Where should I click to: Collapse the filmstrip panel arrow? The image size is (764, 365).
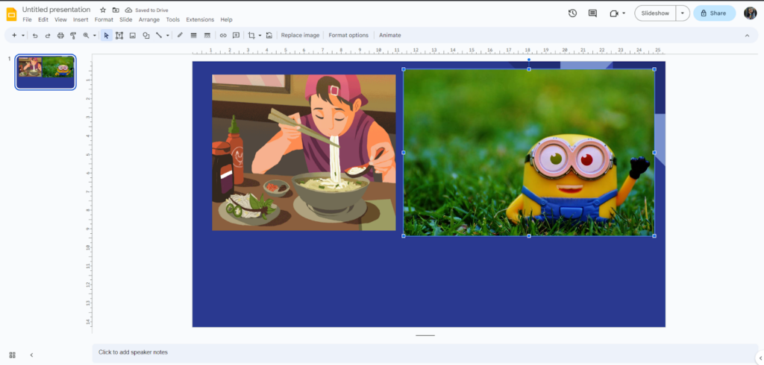31,355
